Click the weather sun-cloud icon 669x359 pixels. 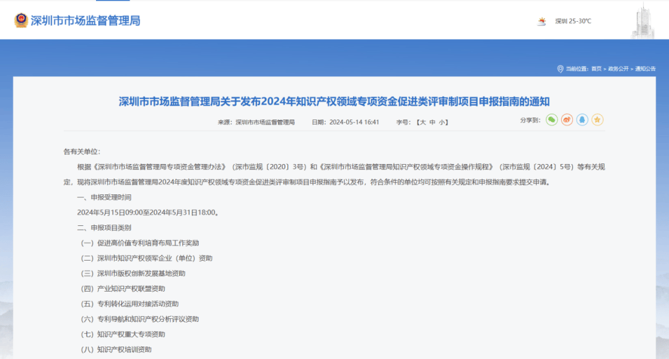pyautogui.click(x=541, y=21)
